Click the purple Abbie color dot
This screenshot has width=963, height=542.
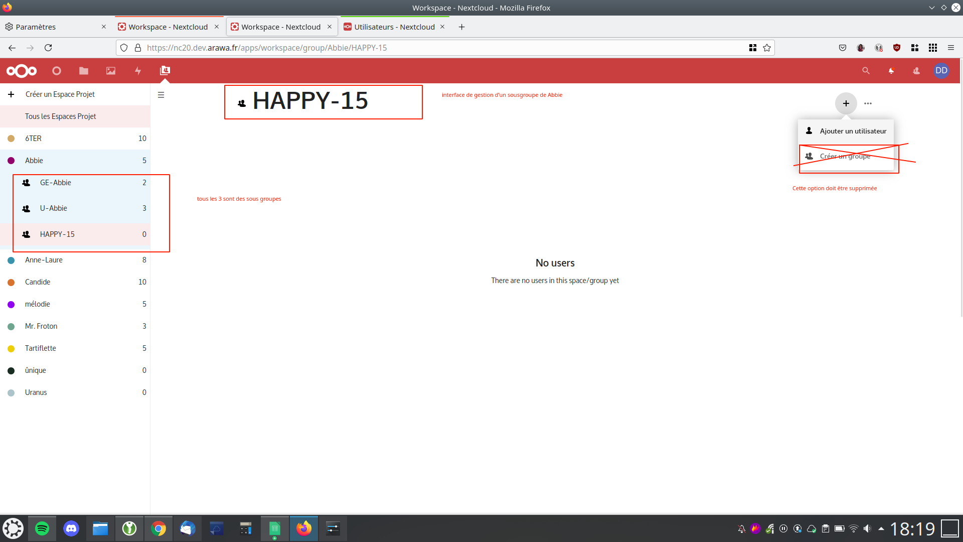tap(11, 161)
